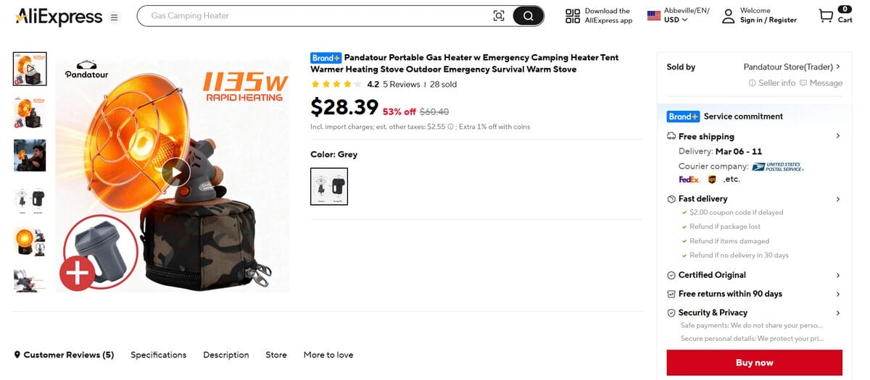Viewport: 870px width, 380px height.
Task: Click the Sign in account icon
Action: (x=728, y=16)
